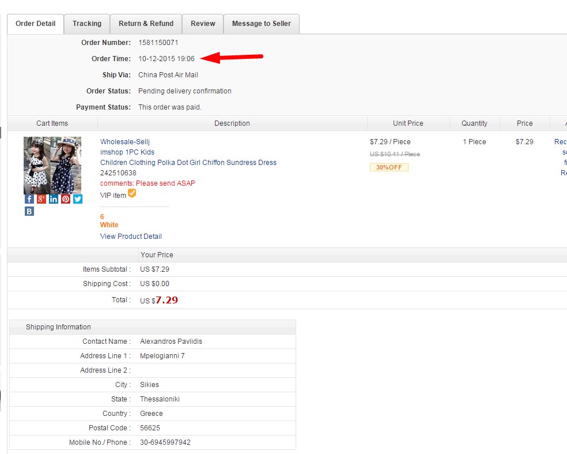Share the product via Google+
The height and width of the screenshot is (454, 567).
coord(41,198)
